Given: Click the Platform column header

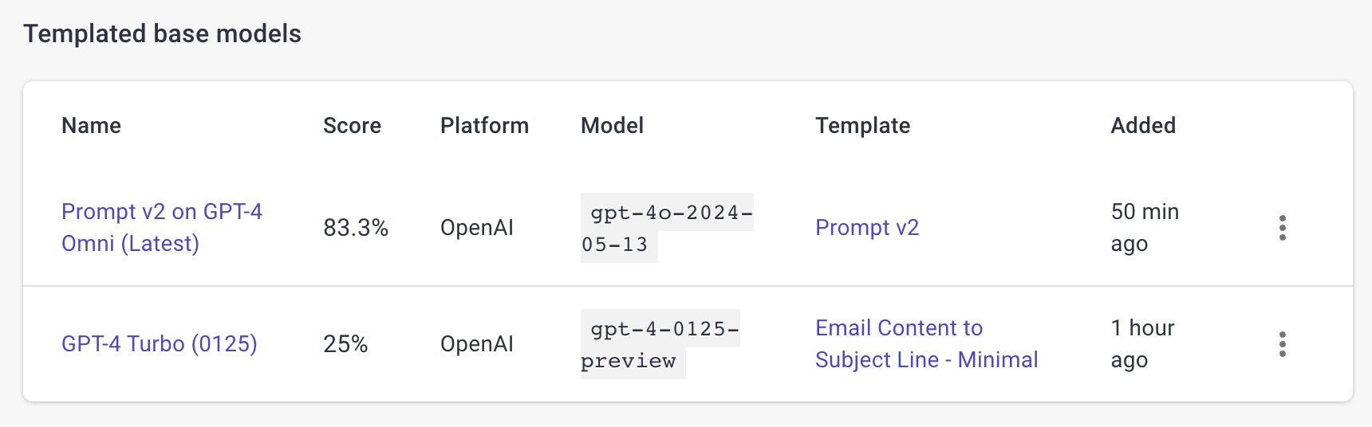Looking at the screenshot, I should coord(484,126).
